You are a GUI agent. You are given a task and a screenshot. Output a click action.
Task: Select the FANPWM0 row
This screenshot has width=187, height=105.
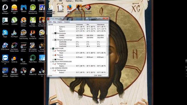pos(77,42)
